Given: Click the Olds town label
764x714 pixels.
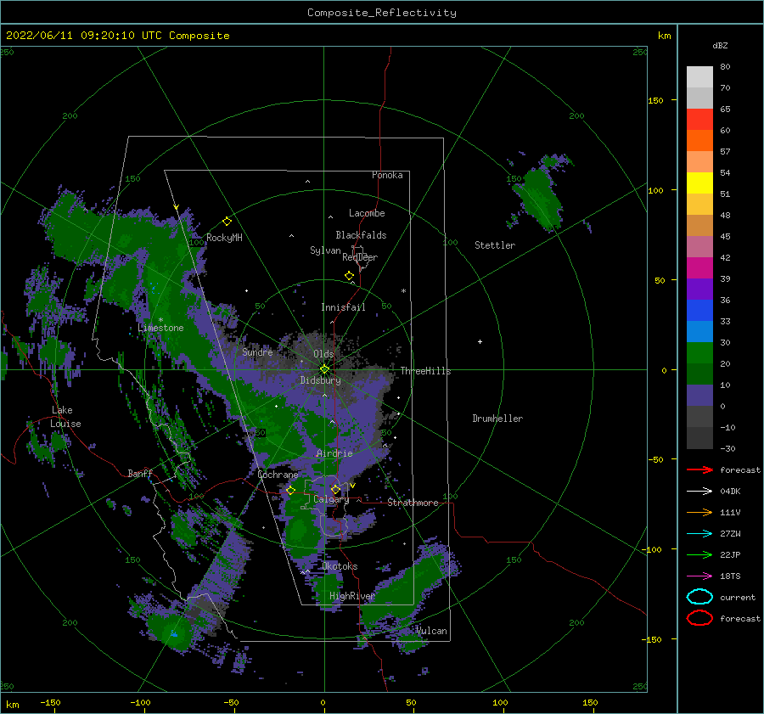Looking at the screenshot, I should [323, 354].
